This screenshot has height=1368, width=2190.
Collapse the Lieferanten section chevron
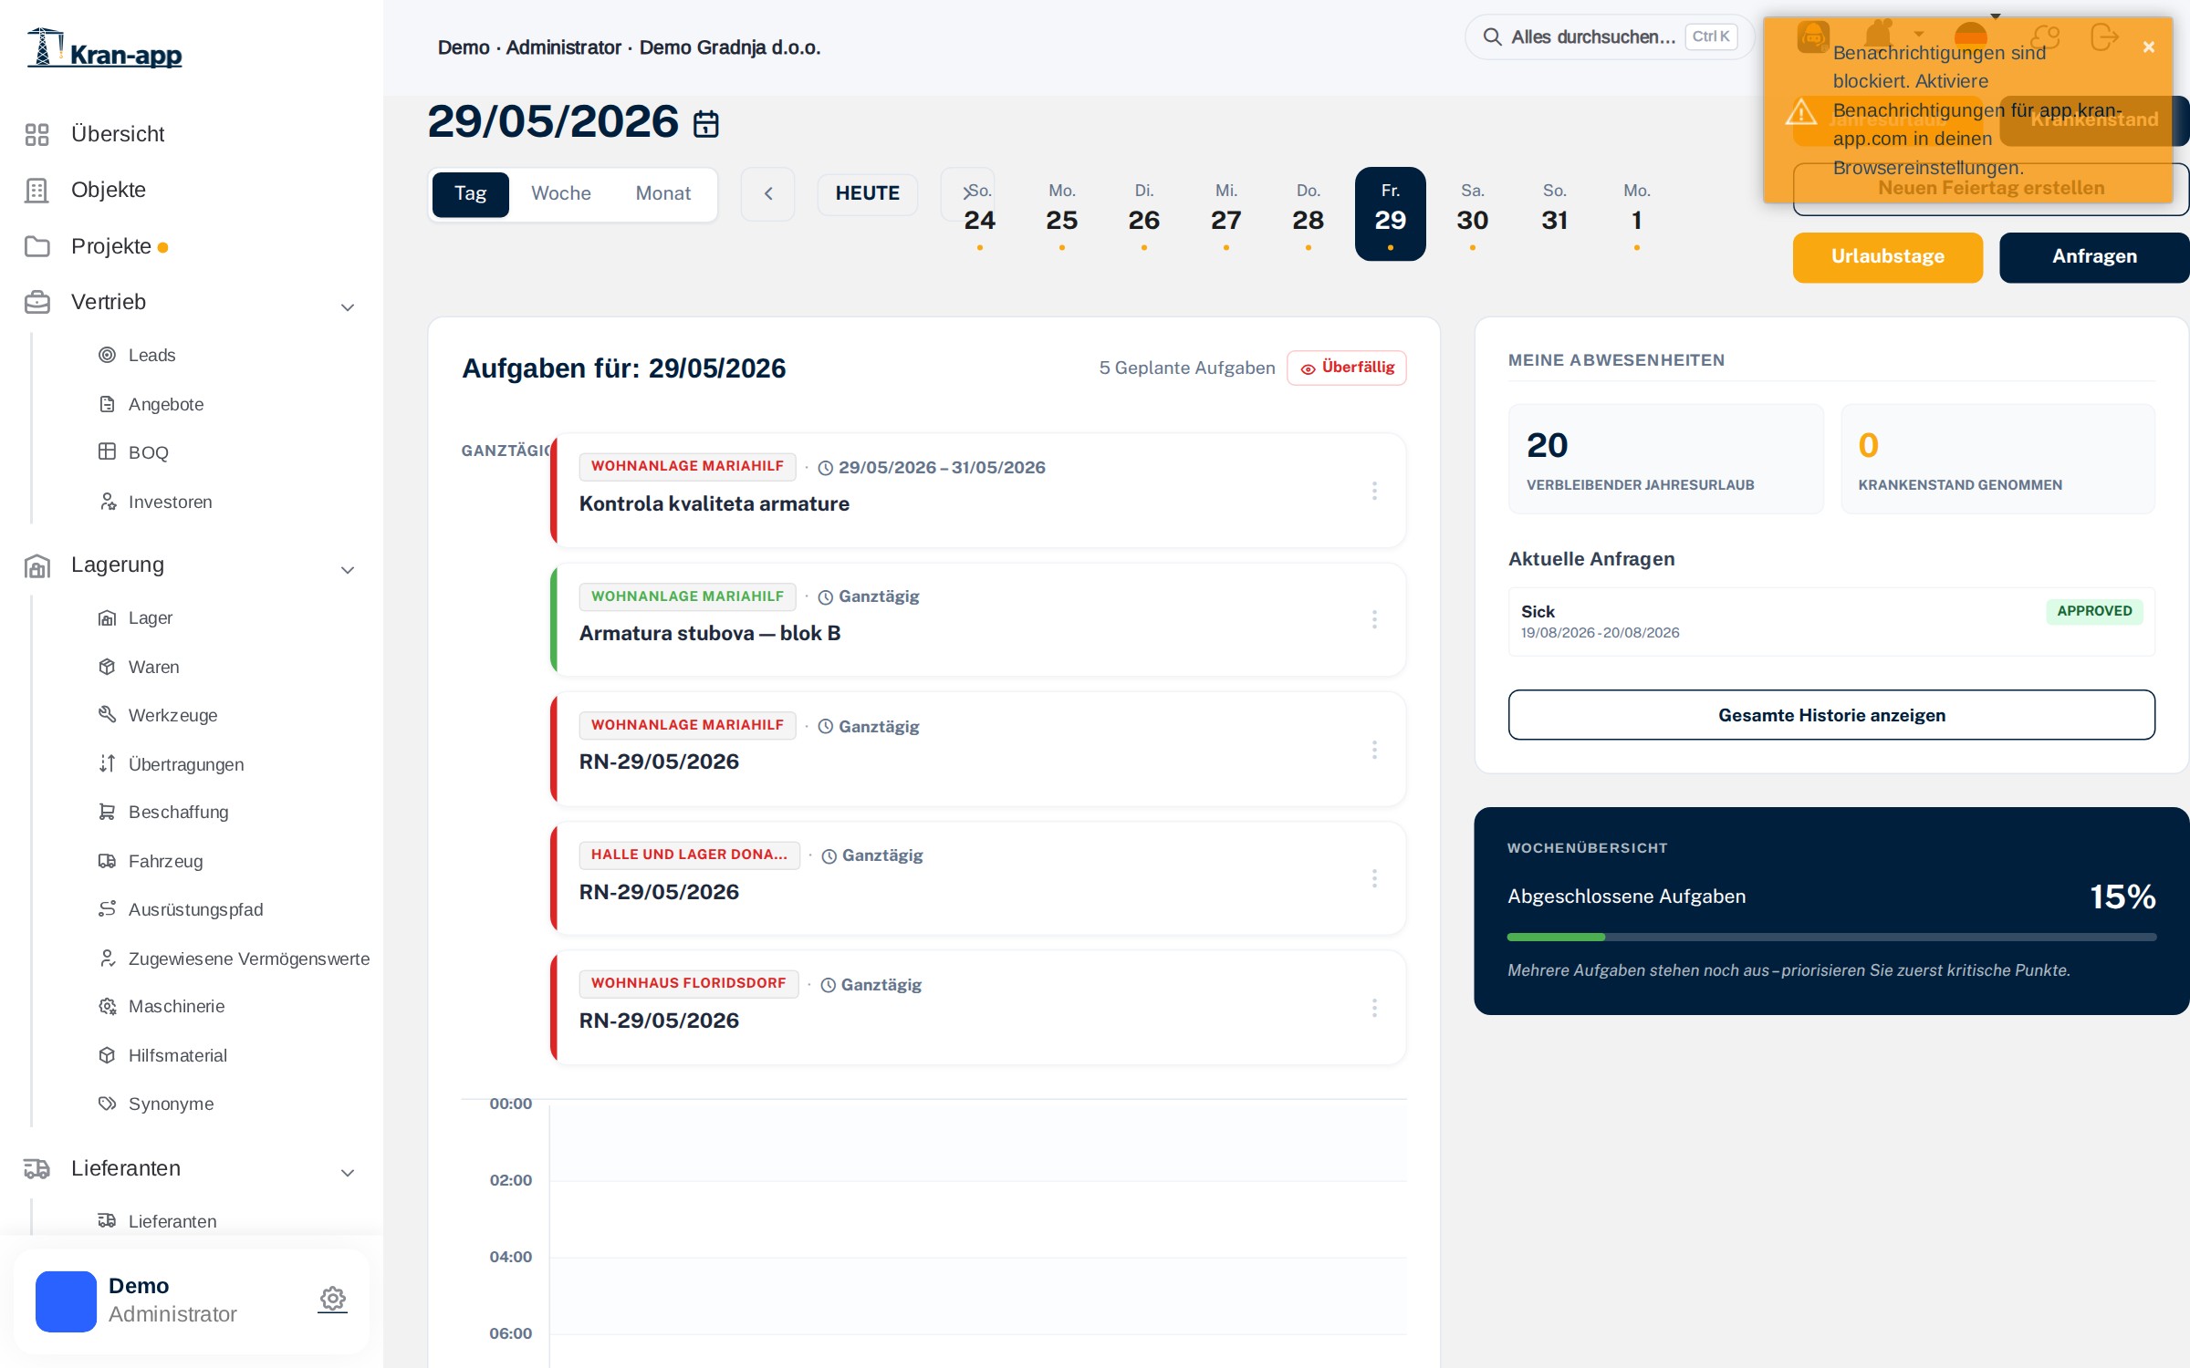348,1173
